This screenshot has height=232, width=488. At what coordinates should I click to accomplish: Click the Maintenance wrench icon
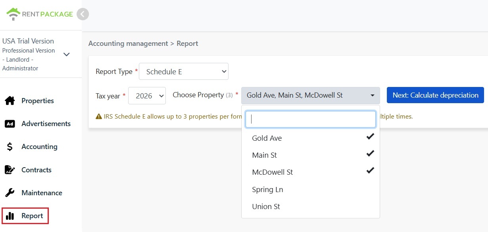point(10,193)
